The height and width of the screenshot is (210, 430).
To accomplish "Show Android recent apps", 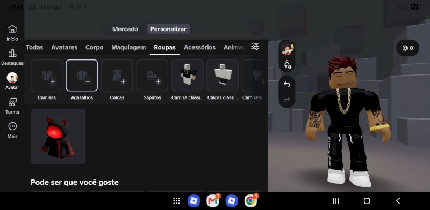I will (335, 201).
